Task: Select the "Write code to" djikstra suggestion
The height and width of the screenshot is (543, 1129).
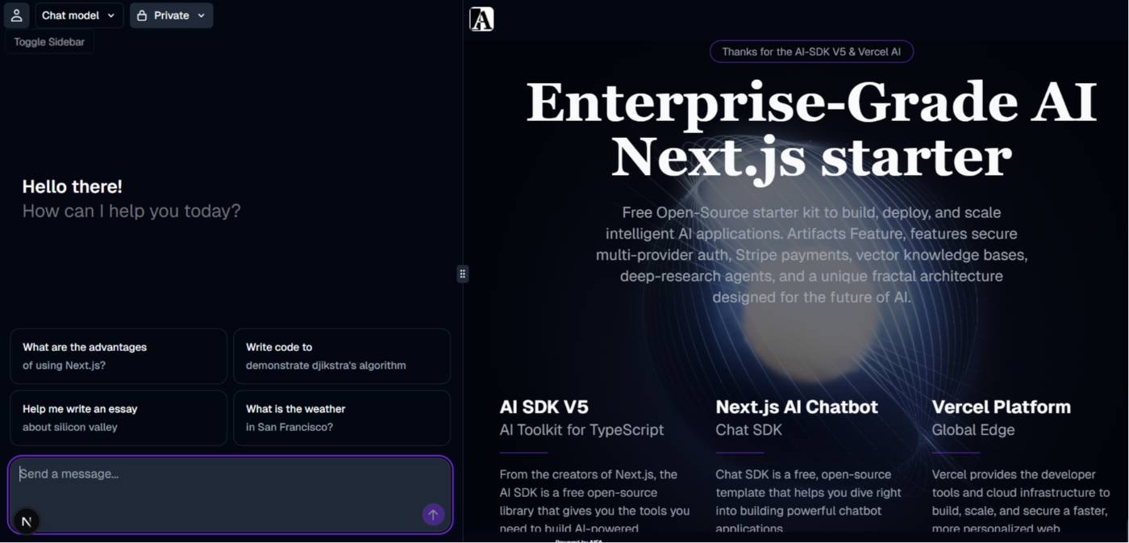Action: (342, 356)
